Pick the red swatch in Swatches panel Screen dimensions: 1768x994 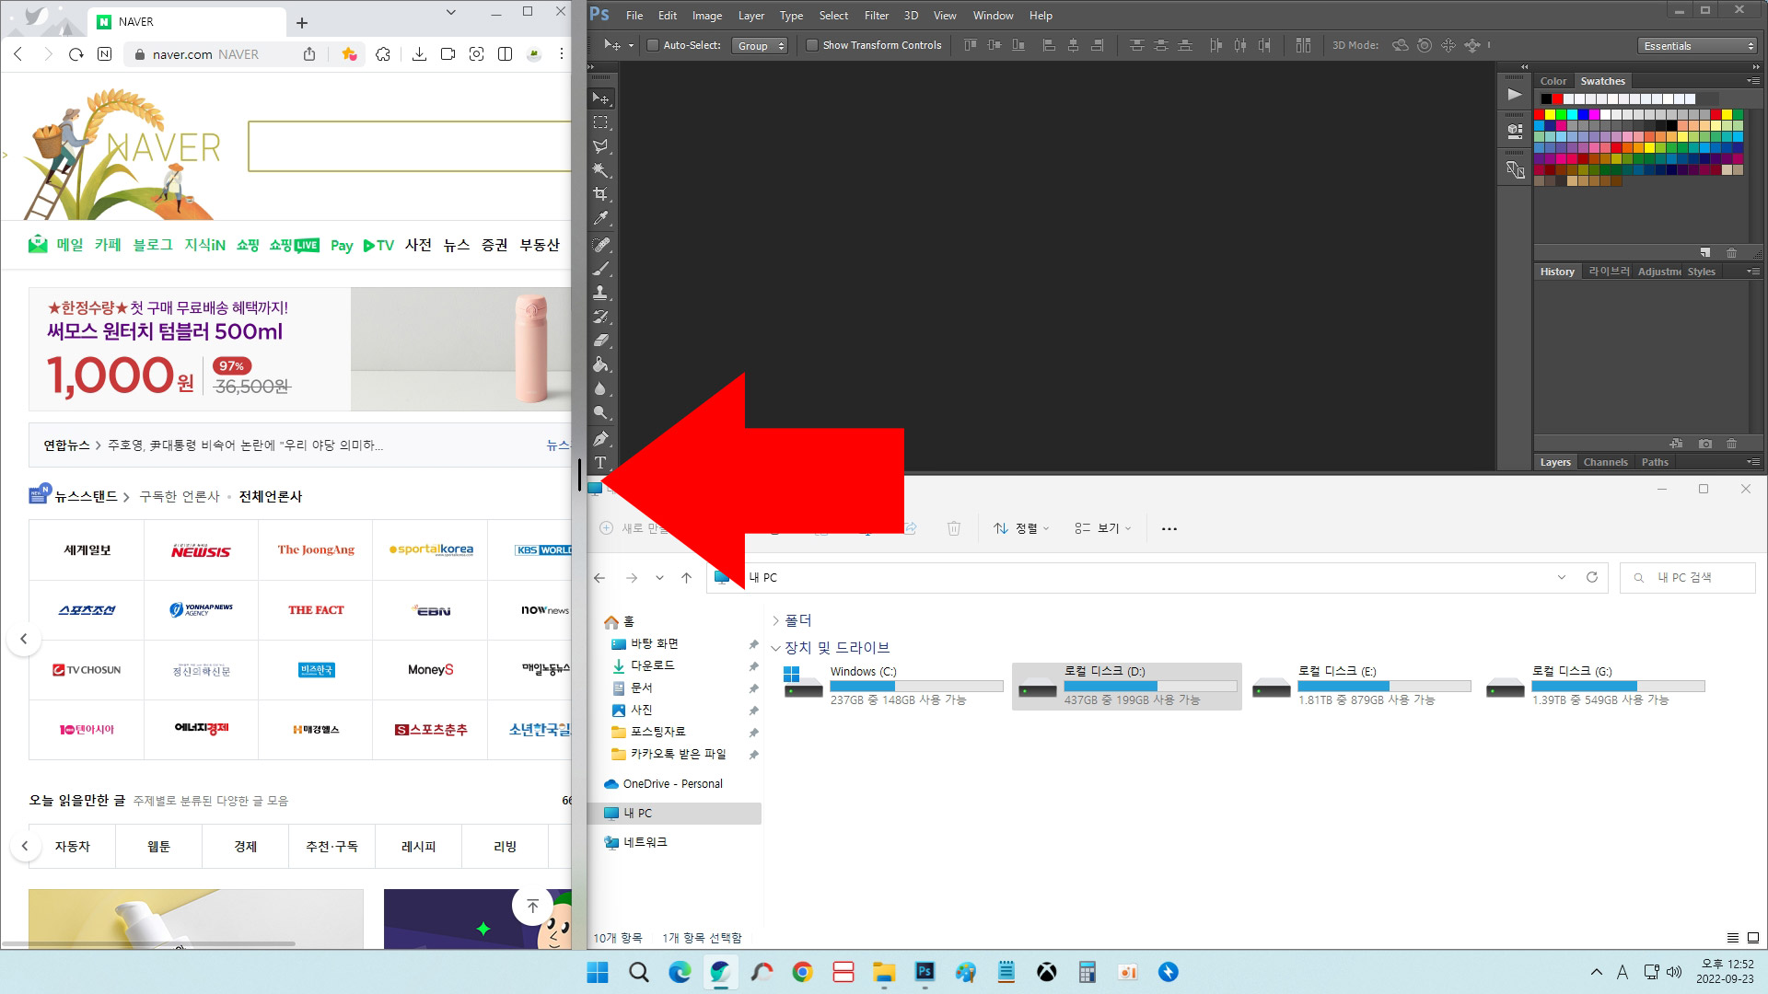[1539, 115]
